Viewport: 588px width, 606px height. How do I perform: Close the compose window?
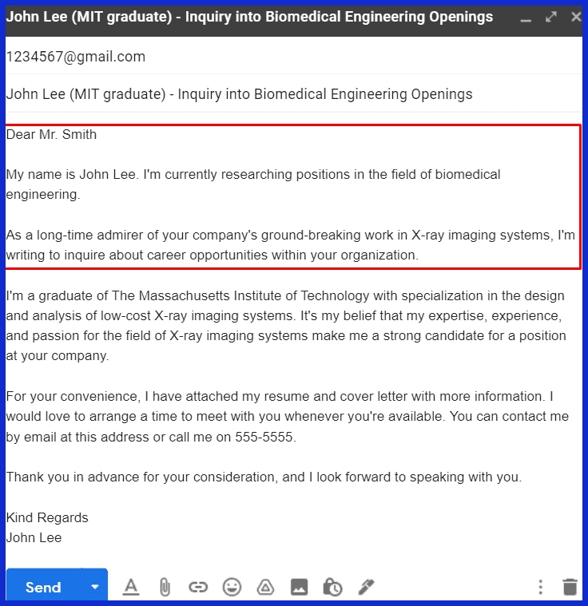click(575, 17)
